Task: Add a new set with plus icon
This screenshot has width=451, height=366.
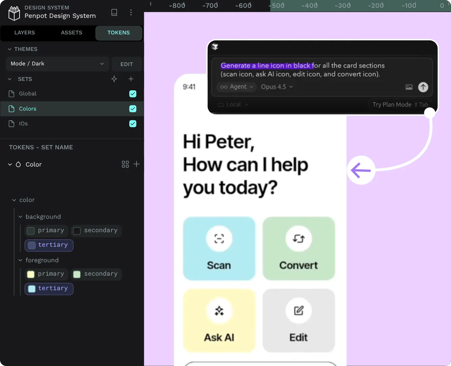Action: (131, 79)
